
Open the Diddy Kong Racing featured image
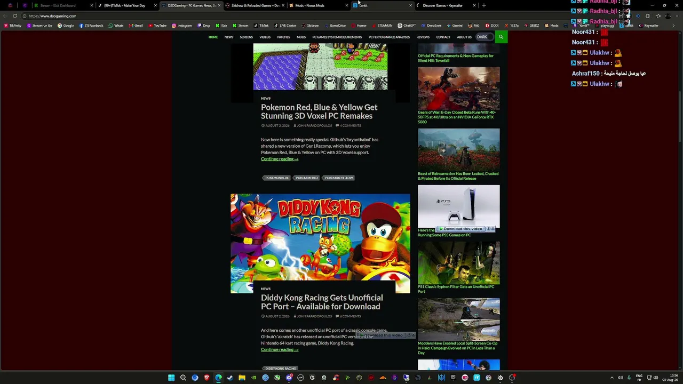pyautogui.click(x=320, y=243)
